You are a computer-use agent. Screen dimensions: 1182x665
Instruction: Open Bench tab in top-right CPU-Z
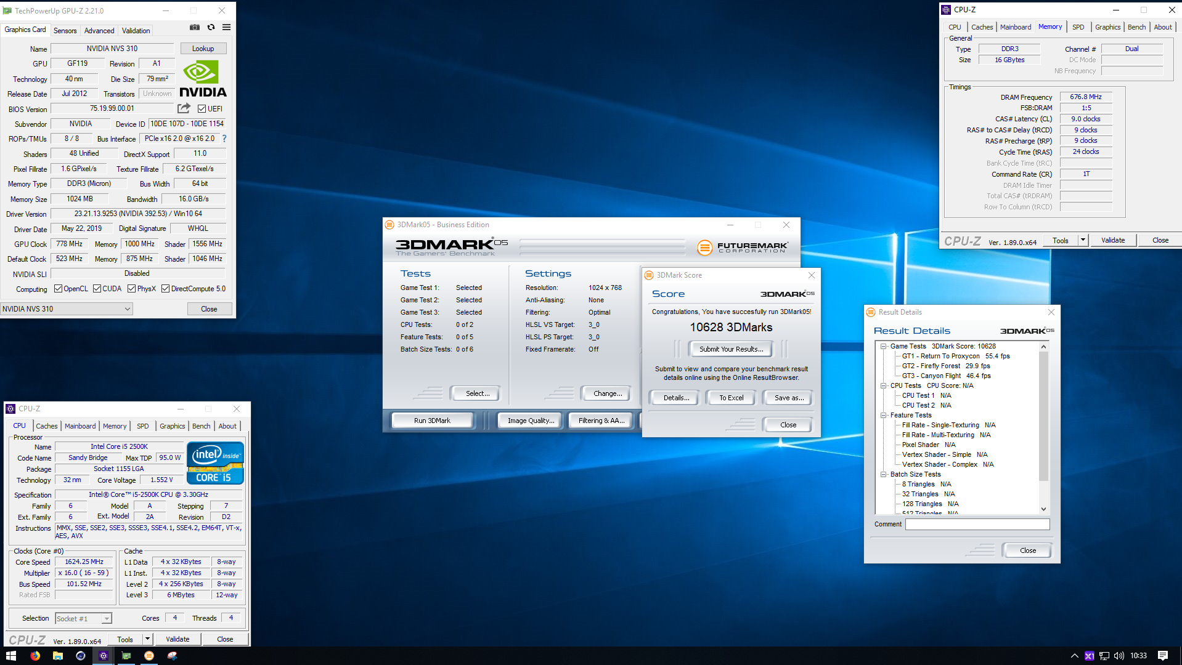point(1136,27)
